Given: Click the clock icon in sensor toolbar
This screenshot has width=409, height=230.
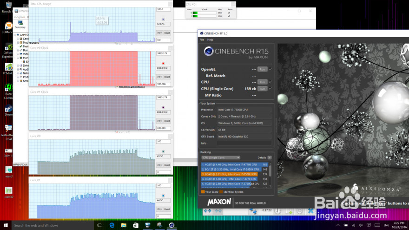Looking at the screenshot, I should click(277, 211).
